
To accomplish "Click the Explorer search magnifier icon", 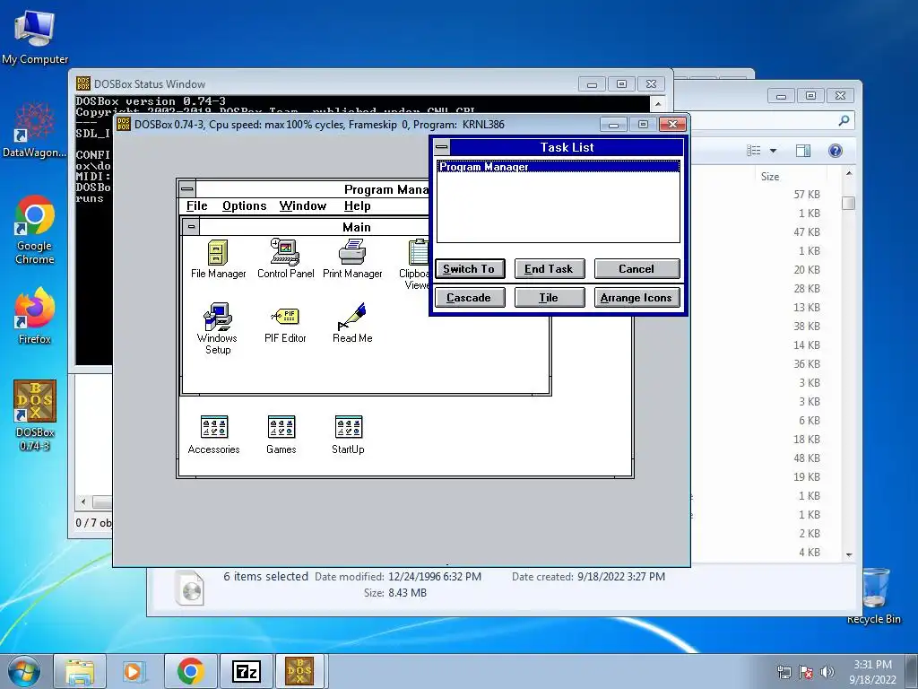I will [x=844, y=121].
